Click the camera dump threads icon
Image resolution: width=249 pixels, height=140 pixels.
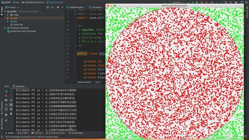(x=6, y=100)
